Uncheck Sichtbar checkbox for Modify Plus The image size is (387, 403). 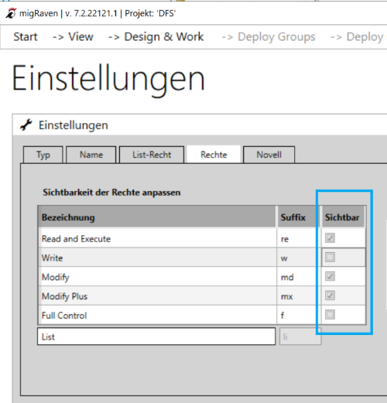[330, 295]
